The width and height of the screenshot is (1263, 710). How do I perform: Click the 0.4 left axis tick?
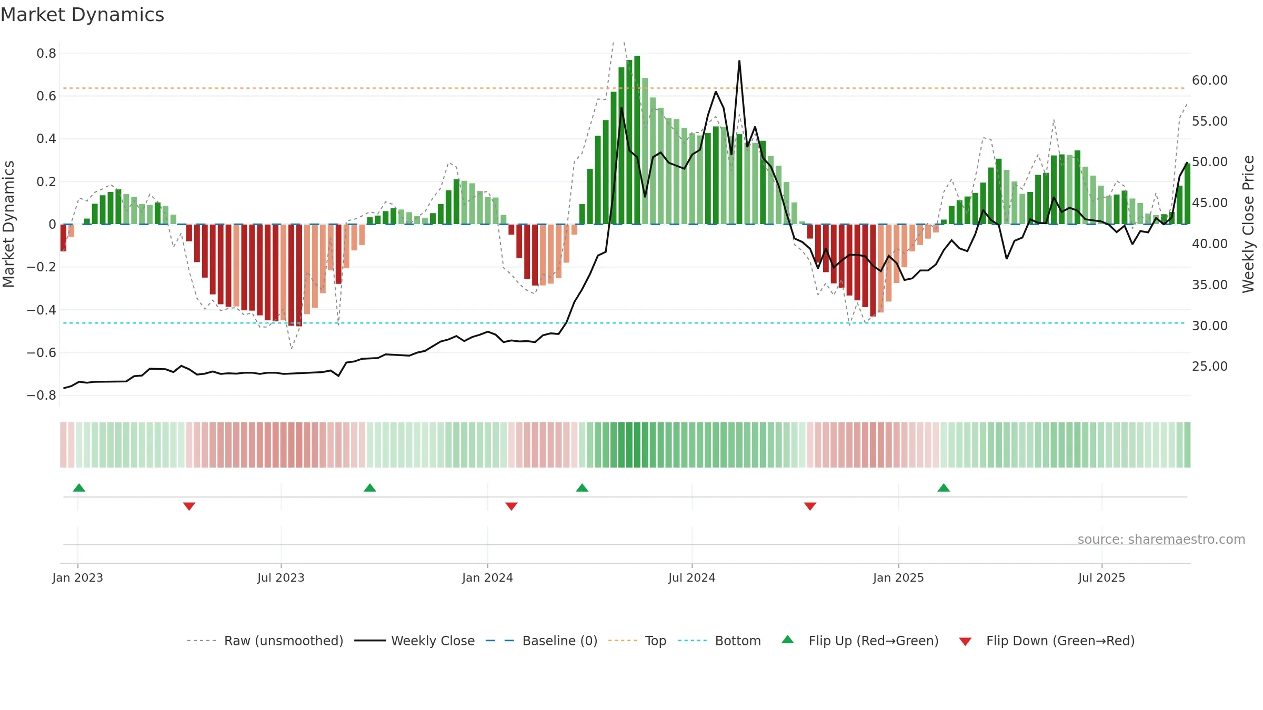tap(46, 138)
